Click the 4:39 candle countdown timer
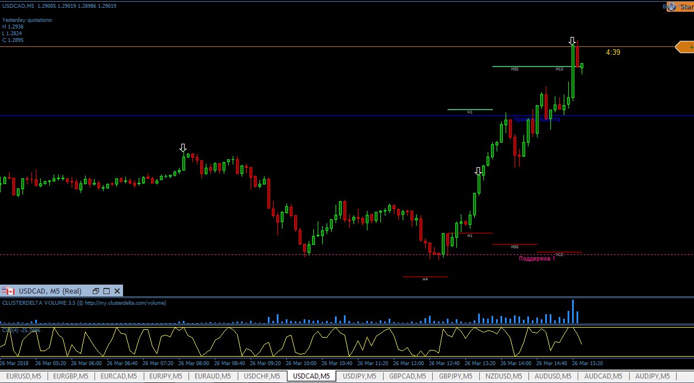The image size is (694, 383). pos(613,52)
